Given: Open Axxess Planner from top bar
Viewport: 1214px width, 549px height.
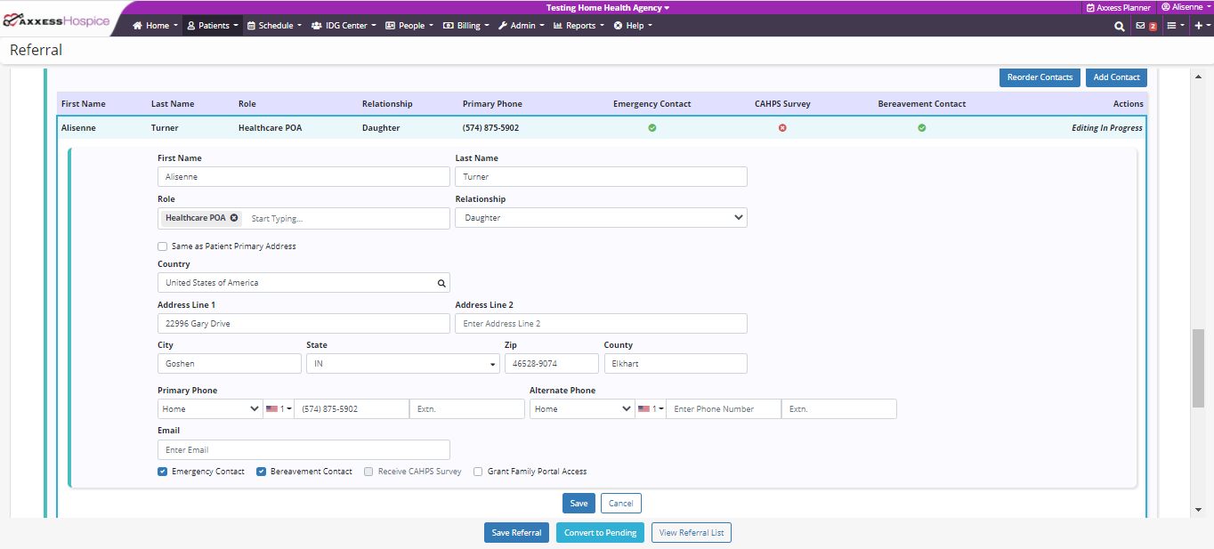Looking at the screenshot, I should [1118, 7].
